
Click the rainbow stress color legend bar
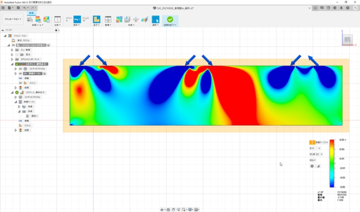point(332,163)
